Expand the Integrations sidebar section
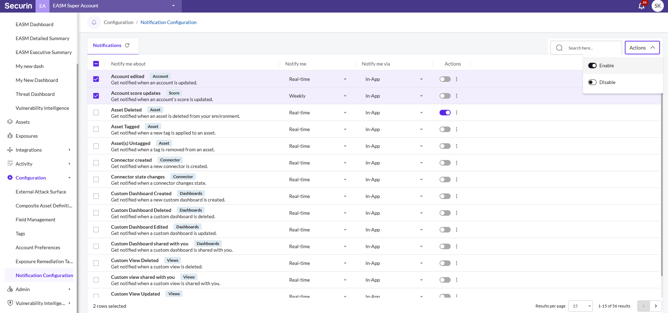The height and width of the screenshot is (313, 668). 69,150
